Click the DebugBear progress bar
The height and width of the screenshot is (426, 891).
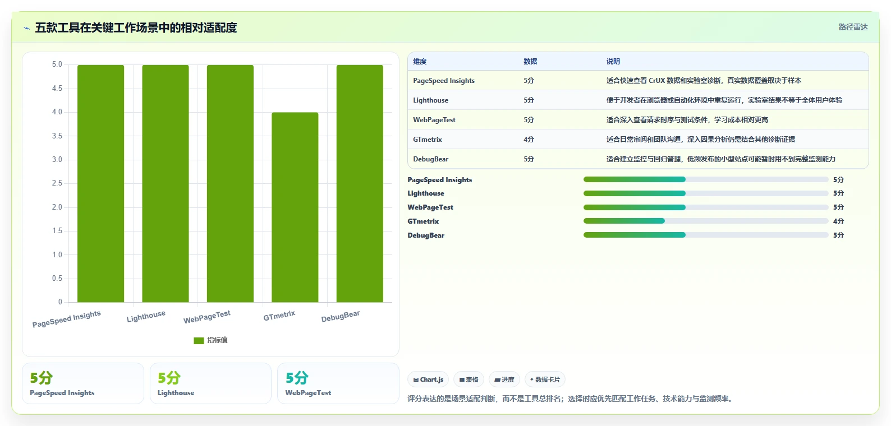(706, 235)
